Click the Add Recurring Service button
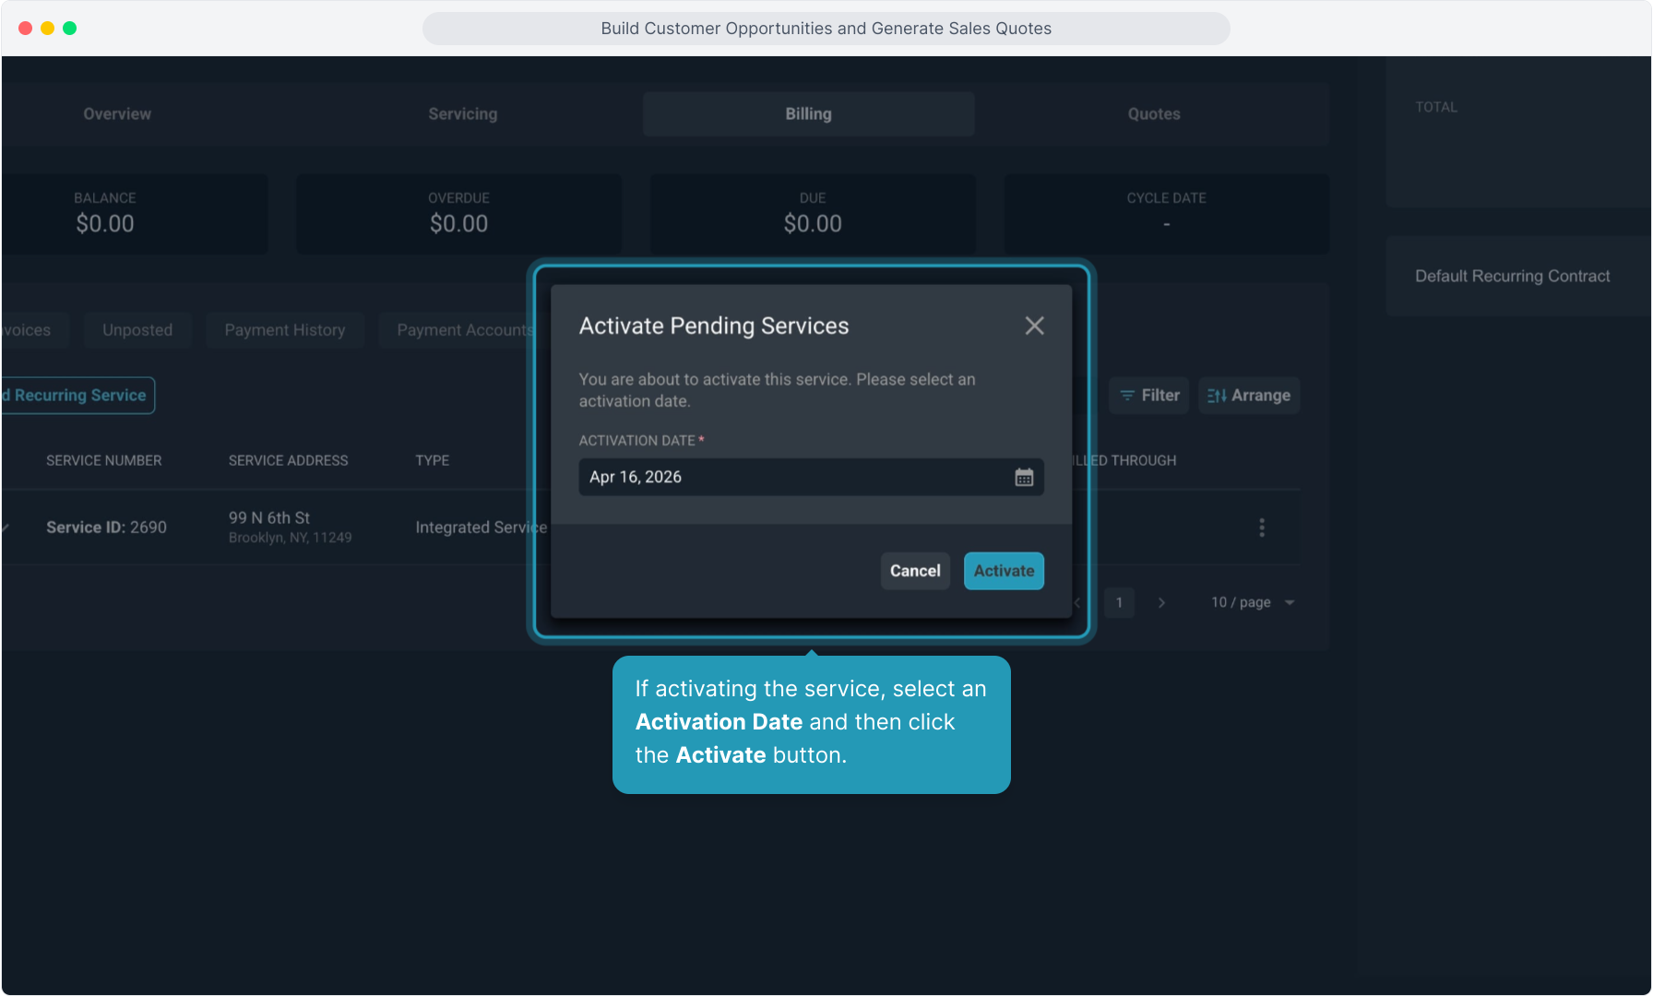1653x996 pixels. pyautogui.click(x=78, y=396)
